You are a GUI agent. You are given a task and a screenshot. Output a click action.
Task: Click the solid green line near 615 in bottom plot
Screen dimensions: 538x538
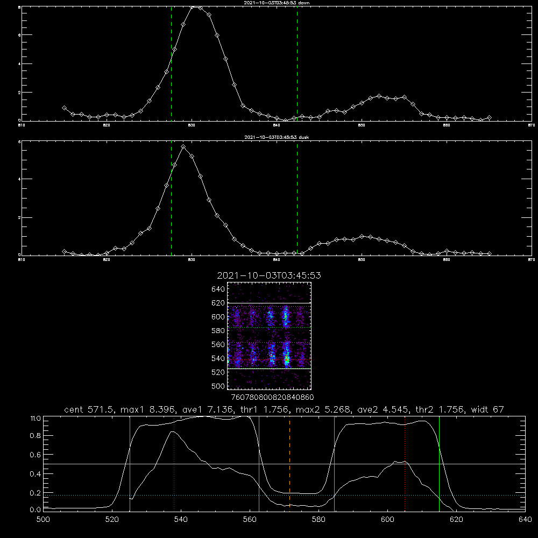tap(439, 463)
